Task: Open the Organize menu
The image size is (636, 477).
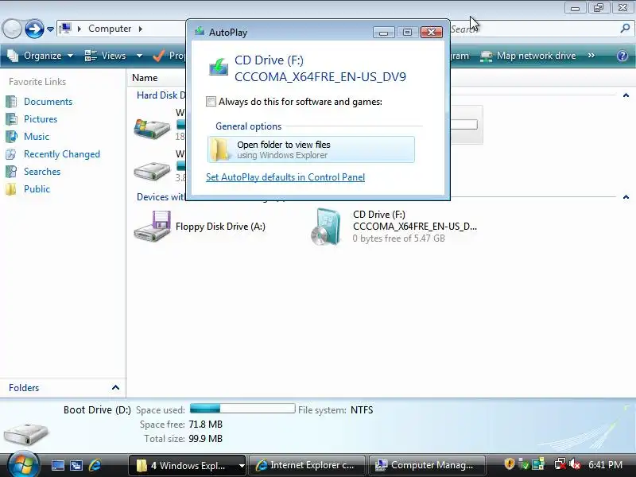Action: click(41, 56)
